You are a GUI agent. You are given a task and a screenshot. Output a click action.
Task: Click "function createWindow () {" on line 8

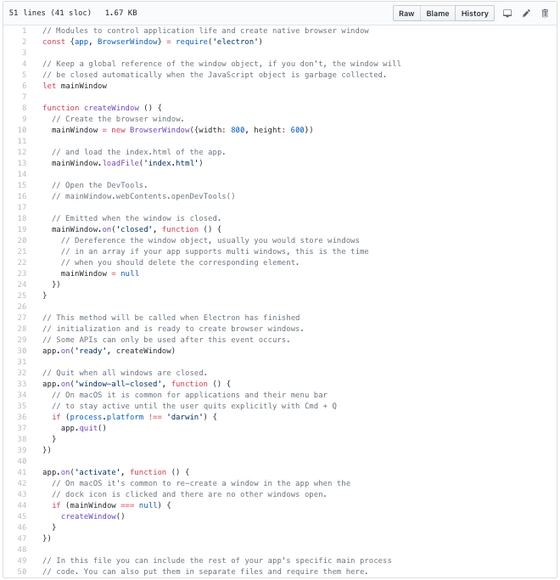pyautogui.click(x=102, y=108)
